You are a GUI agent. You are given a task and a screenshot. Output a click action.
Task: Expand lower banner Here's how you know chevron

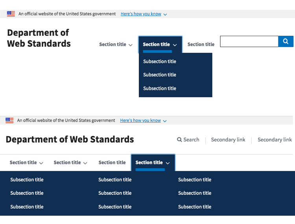tap(165, 121)
